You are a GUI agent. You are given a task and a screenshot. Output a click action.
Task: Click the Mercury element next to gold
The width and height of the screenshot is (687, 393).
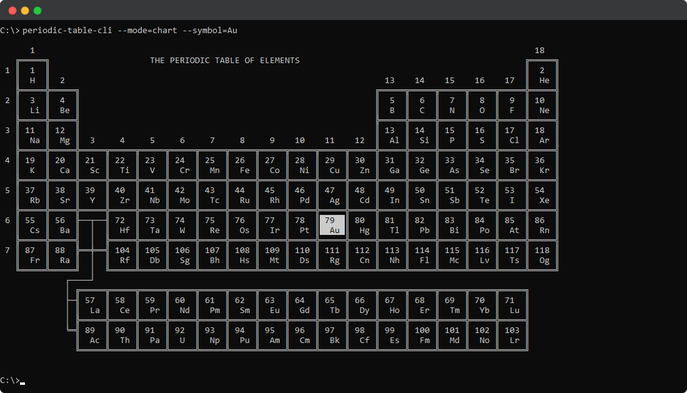(362, 226)
